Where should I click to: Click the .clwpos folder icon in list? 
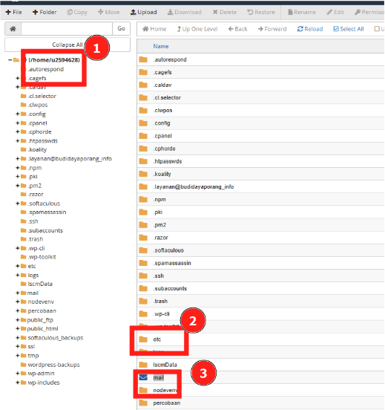143,111
